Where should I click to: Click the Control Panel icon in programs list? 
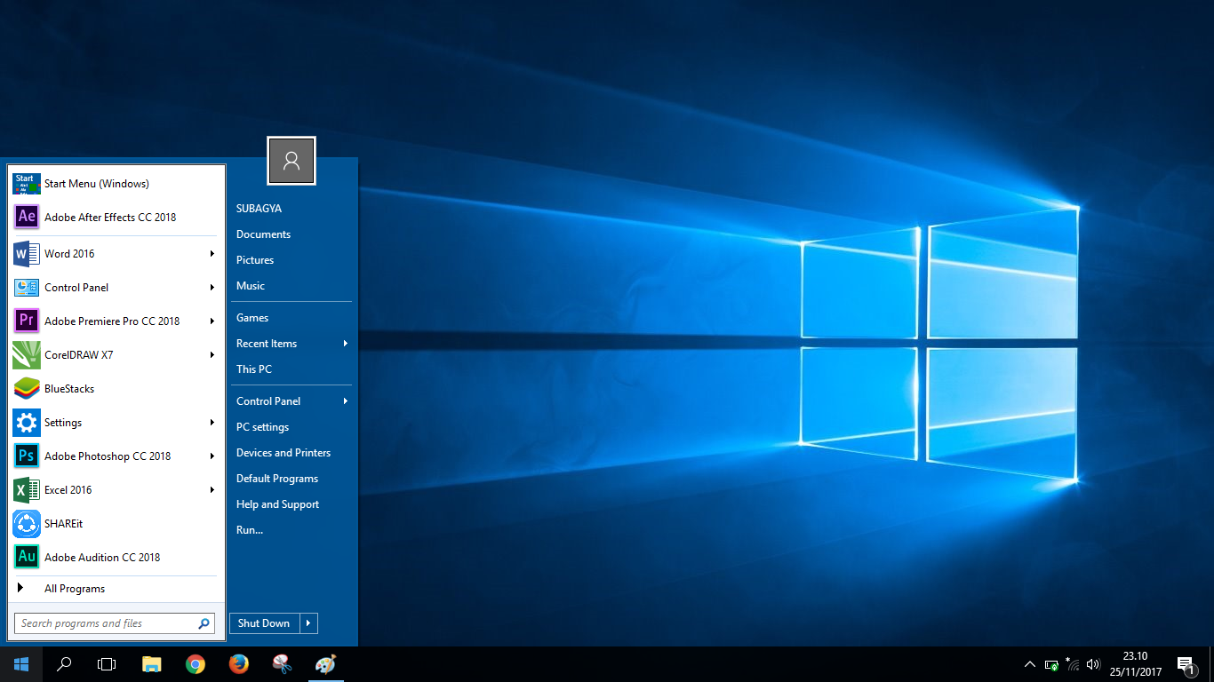click(x=27, y=288)
